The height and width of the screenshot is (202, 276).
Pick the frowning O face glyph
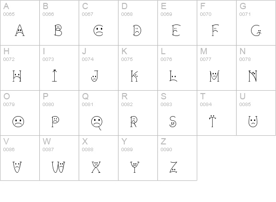point(18,121)
